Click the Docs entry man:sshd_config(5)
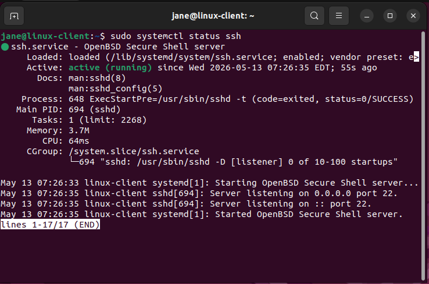429x284 pixels. click(115, 88)
